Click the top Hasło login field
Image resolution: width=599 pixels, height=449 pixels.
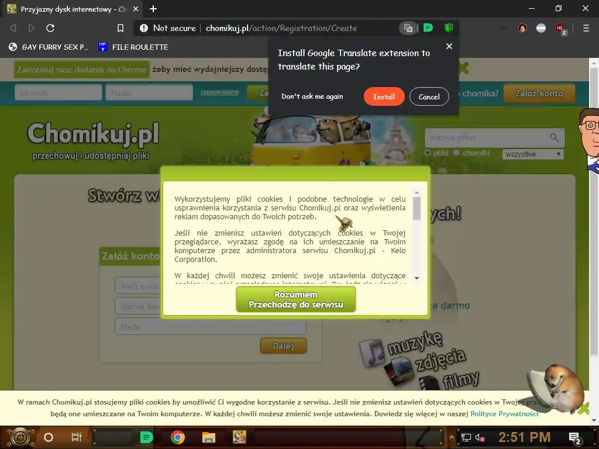coord(149,93)
